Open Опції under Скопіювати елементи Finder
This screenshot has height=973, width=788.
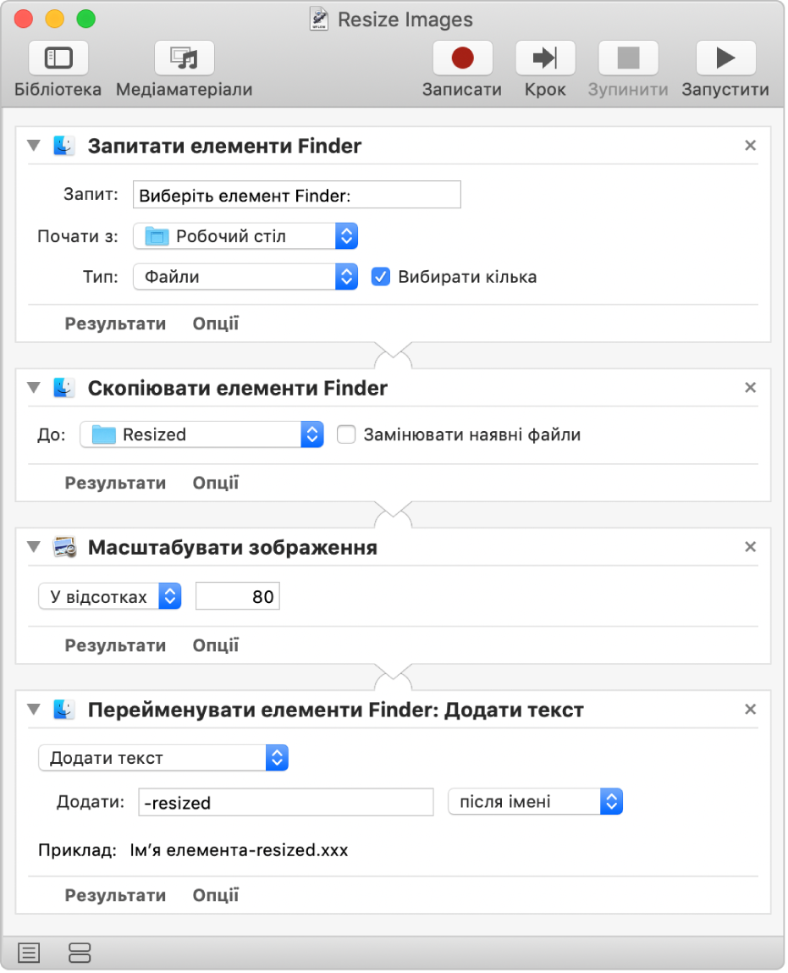point(216,484)
